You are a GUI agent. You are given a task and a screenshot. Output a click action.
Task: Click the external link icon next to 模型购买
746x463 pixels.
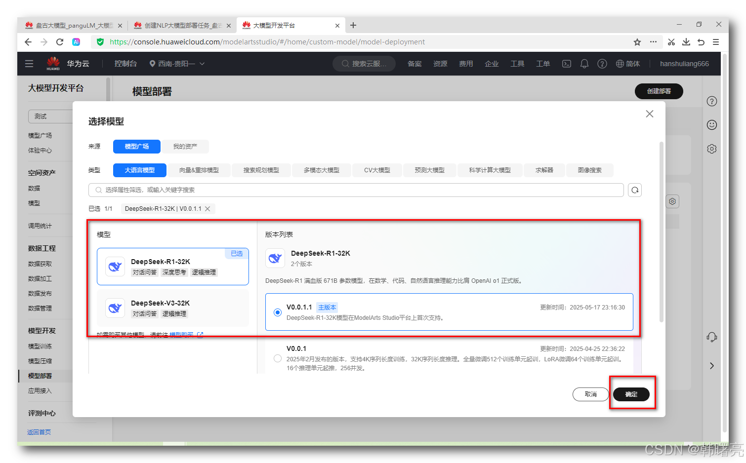[200, 335]
